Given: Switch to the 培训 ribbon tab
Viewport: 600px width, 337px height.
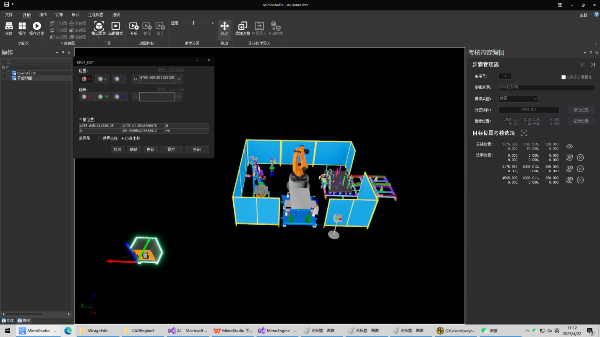Looking at the screenshot, I should 76,15.
